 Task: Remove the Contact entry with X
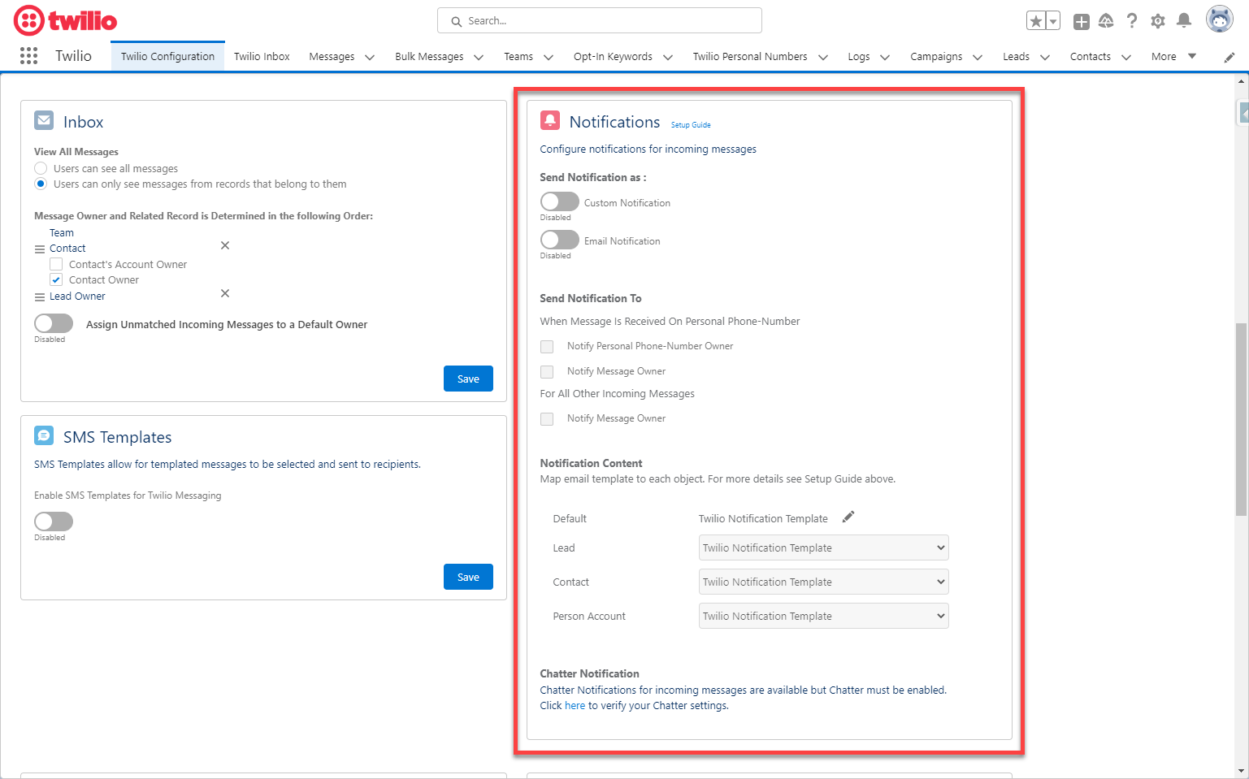[225, 245]
